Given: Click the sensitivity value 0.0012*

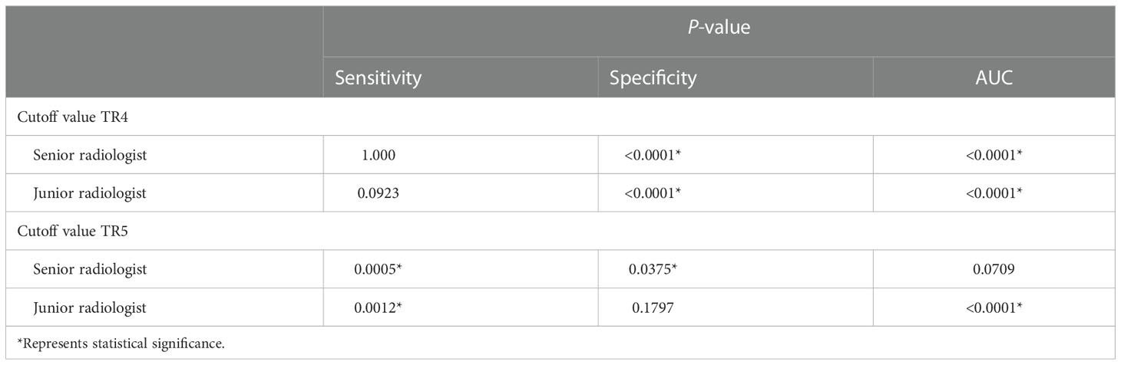Looking at the screenshot, I should pos(382,307).
